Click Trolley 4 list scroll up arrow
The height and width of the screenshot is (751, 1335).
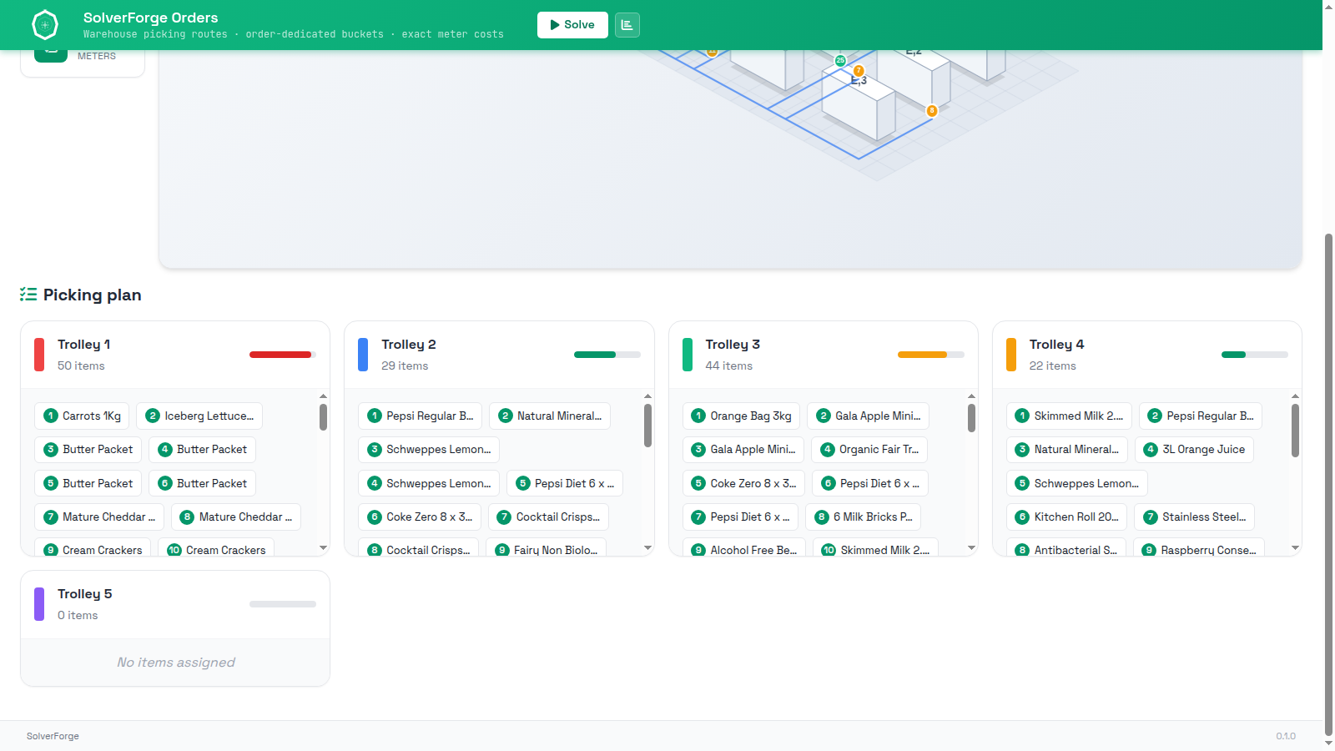tap(1295, 396)
